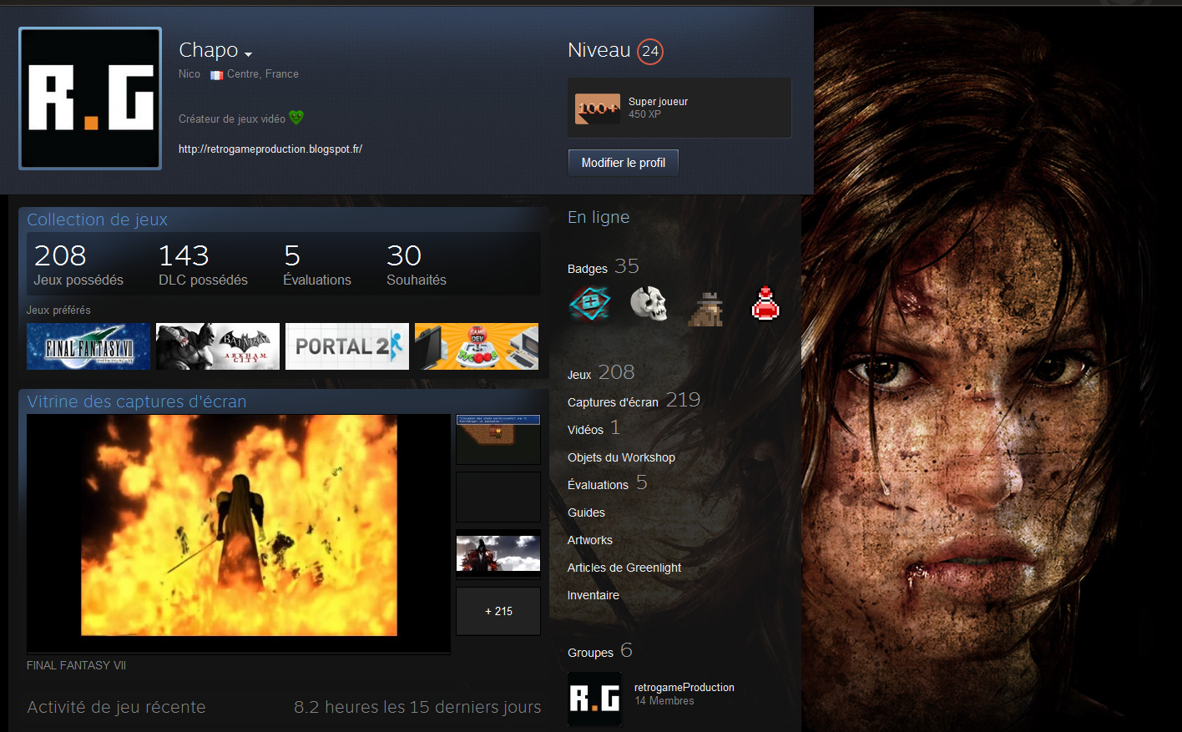Screen dimensions: 1182x732
Task: Open the Artworks link
Action: click(590, 540)
